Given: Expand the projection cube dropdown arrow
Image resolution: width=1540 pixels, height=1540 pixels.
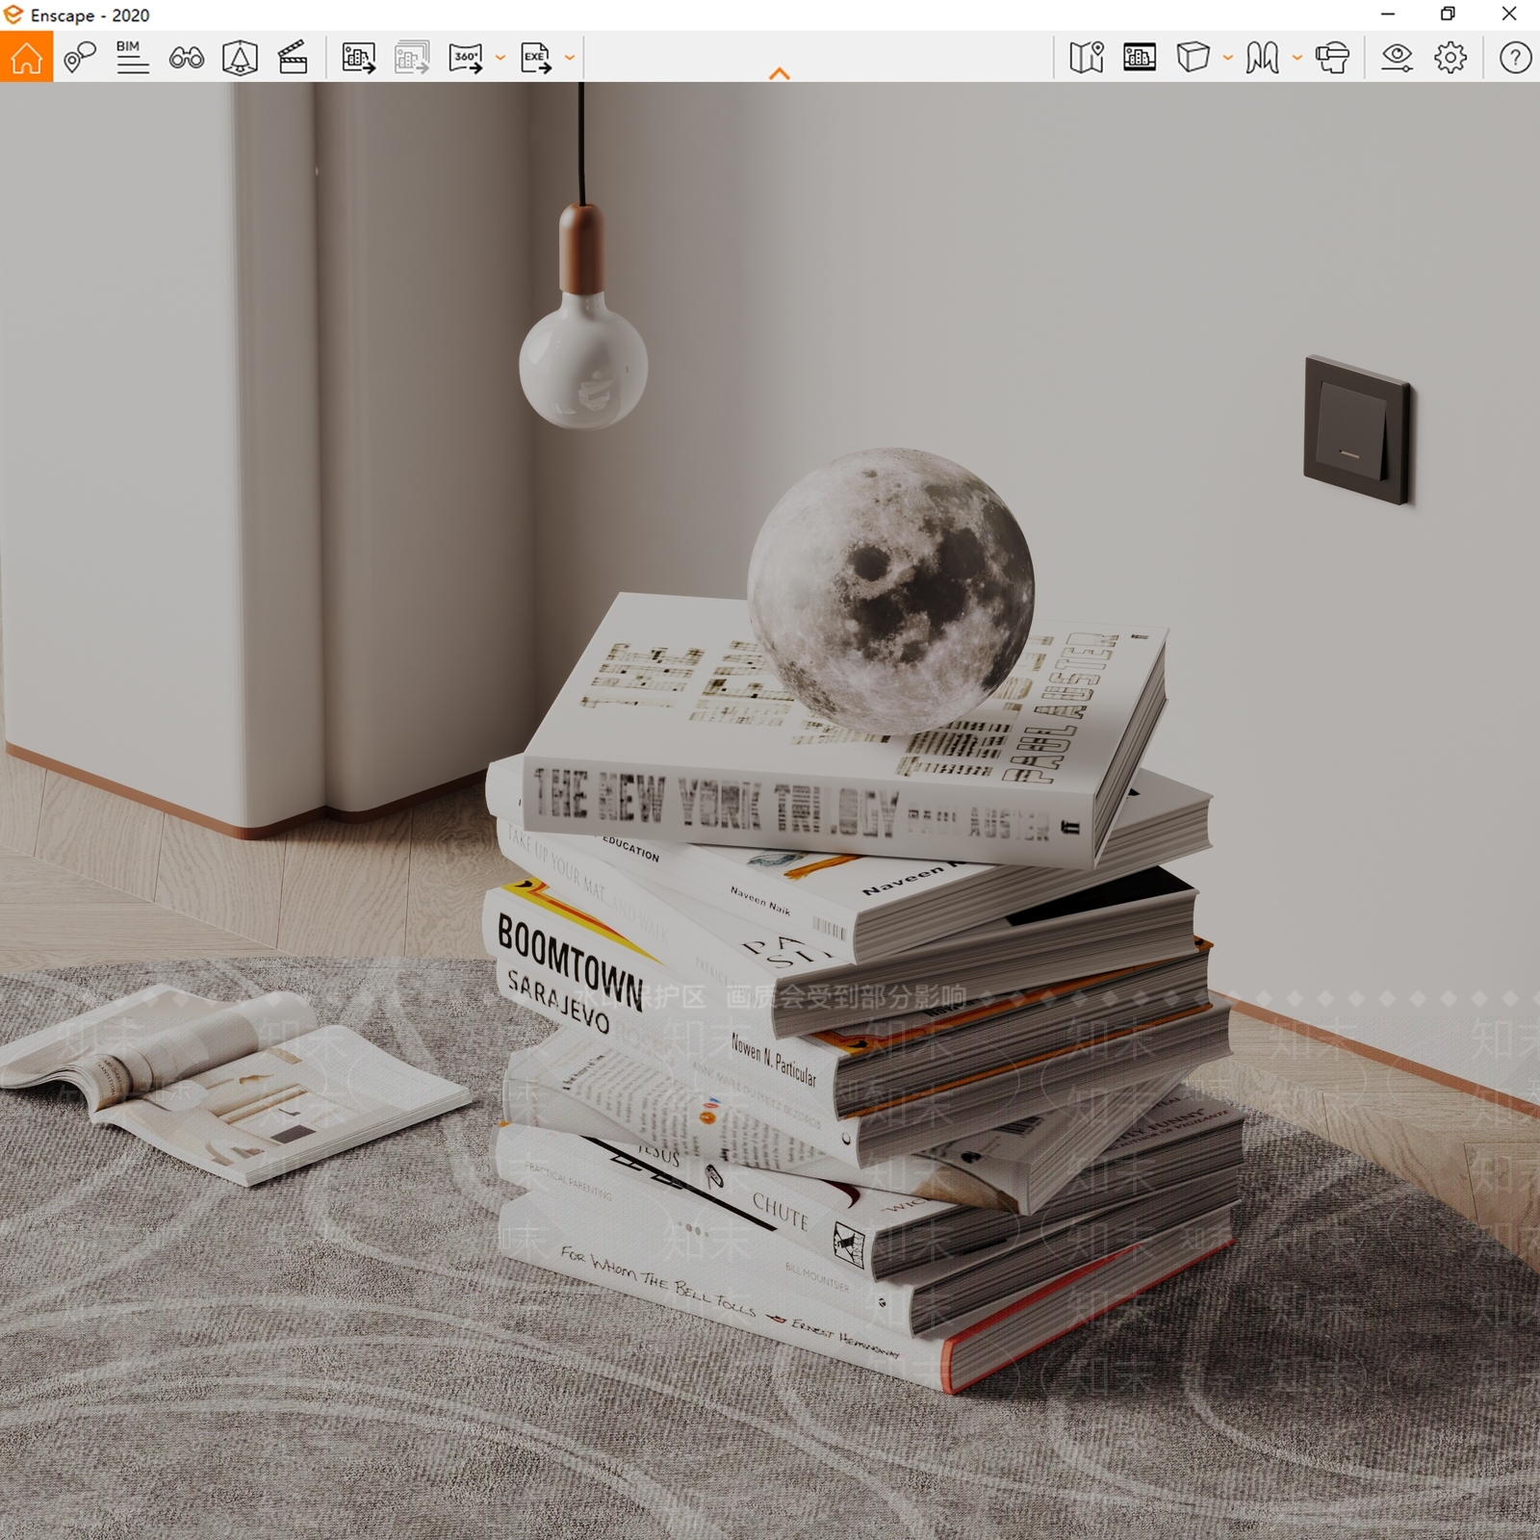Looking at the screenshot, I should point(1228,58).
